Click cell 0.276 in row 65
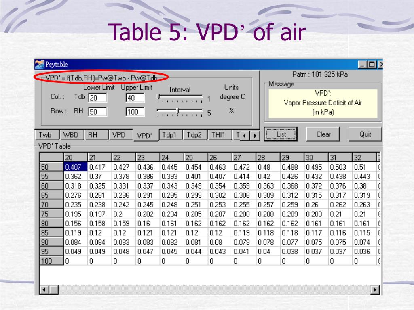The height and width of the screenshot is (310, 414). click(x=76, y=195)
